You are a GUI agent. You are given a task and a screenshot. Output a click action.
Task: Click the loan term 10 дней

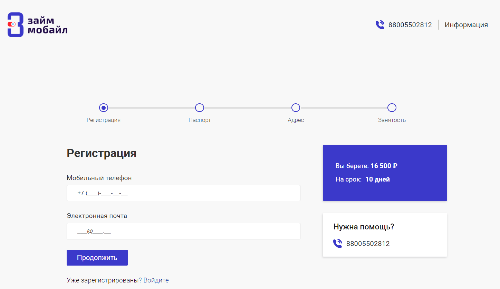(377, 179)
